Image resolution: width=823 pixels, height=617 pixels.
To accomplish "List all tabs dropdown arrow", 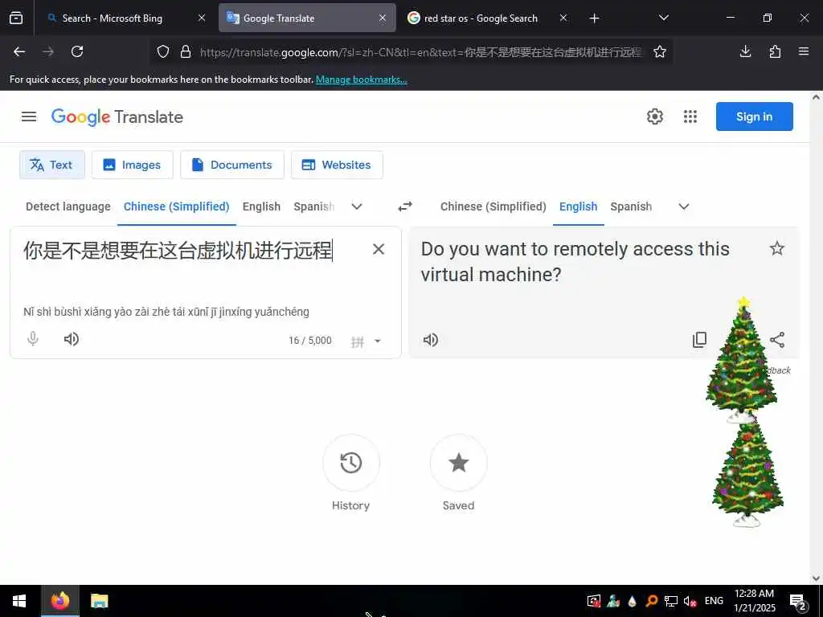I will click(x=663, y=18).
